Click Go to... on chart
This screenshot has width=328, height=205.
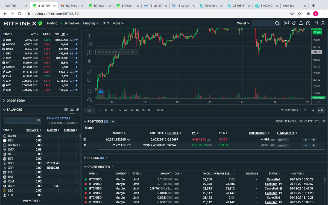(162, 110)
